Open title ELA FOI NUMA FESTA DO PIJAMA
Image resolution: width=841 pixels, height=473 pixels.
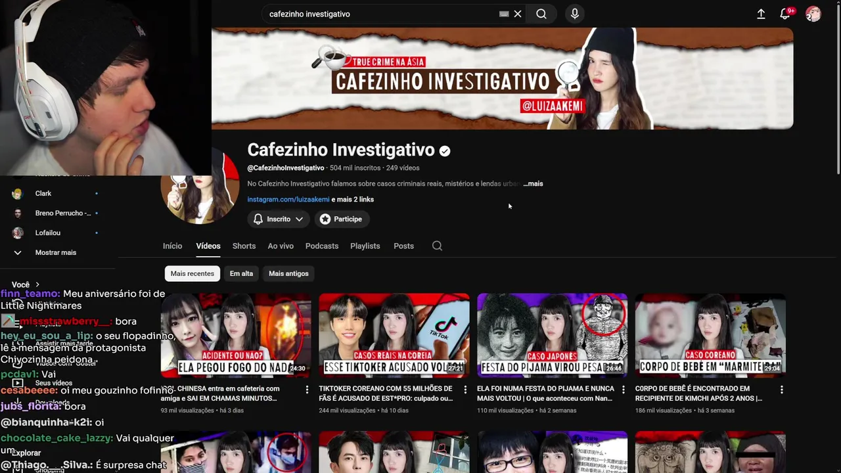click(x=545, y=394)
